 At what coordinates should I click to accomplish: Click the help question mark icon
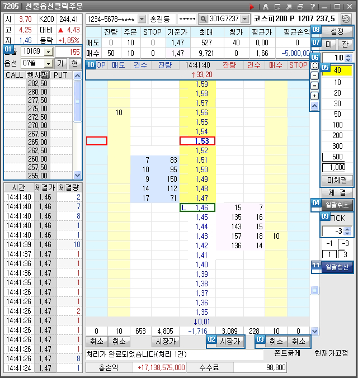[x=312, y=6]
